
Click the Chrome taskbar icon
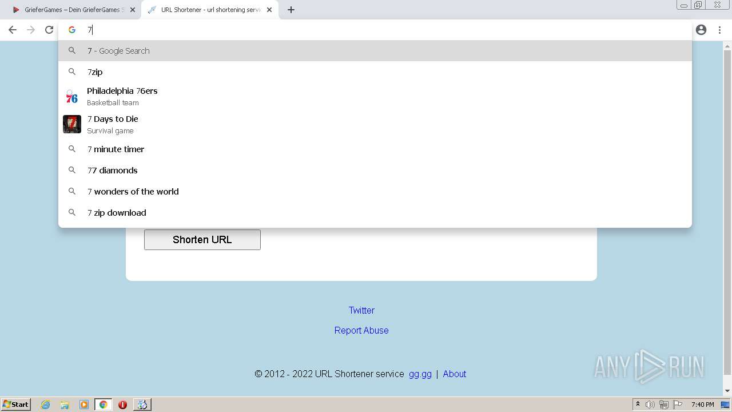[103, 405]
